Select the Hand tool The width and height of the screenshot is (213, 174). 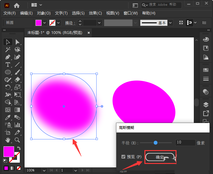pos(8,140)
